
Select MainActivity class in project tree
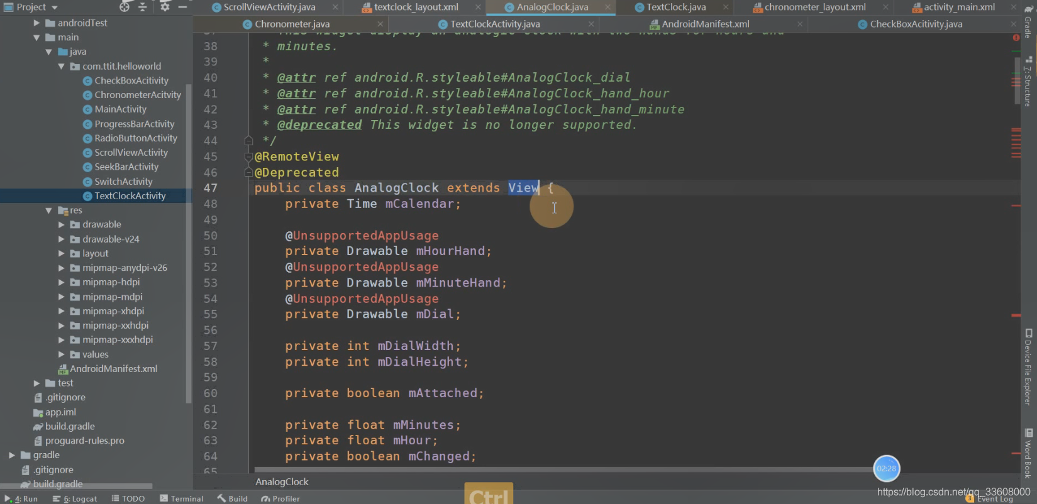[120, 109]
